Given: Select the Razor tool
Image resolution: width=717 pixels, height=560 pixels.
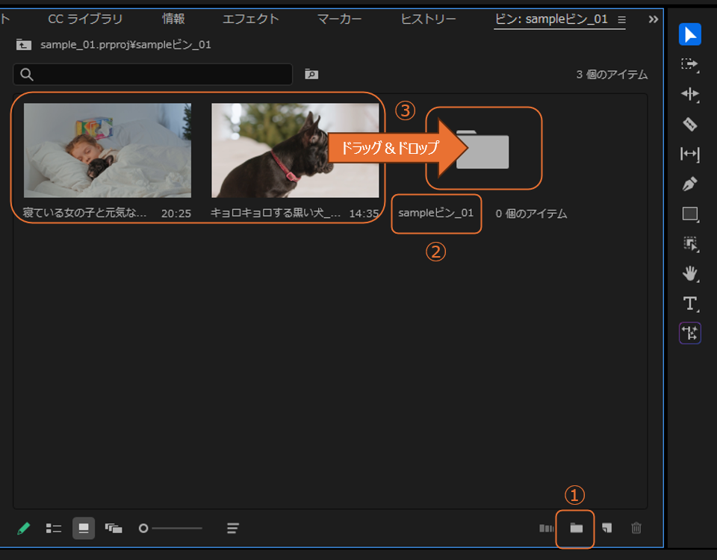Looking at the screenshot, I should pos(689,124).
